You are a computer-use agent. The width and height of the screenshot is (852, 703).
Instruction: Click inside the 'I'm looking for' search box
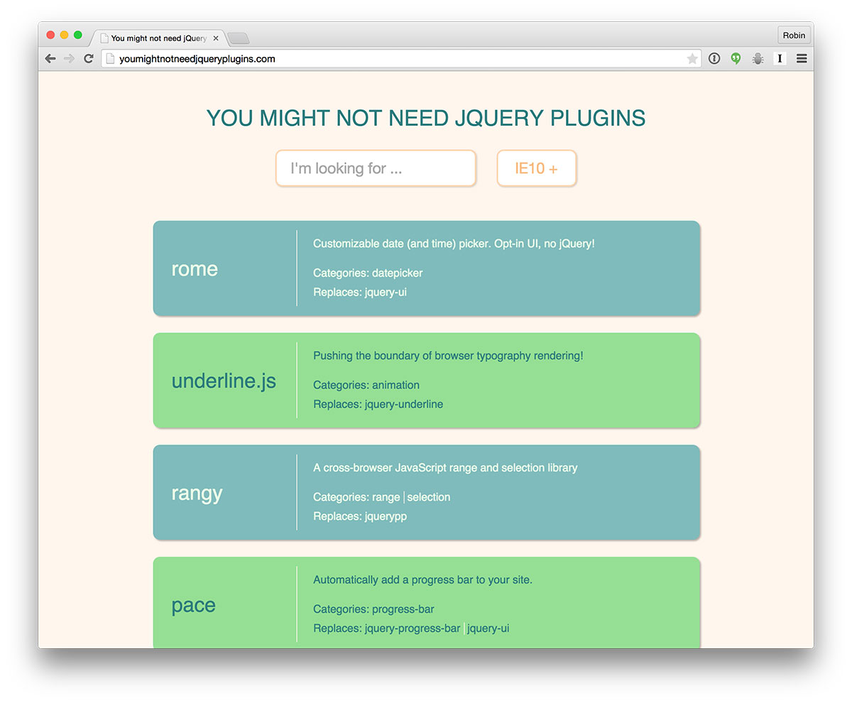[x=376, y=168]
